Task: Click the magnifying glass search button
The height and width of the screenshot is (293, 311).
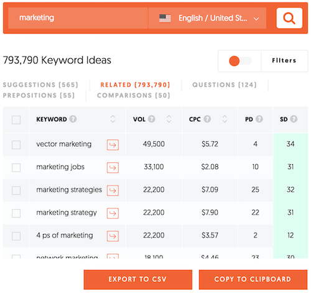Action: (289, 18)
